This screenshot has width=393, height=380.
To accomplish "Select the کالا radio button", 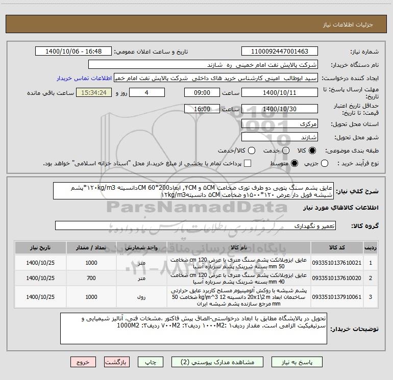I will pyautogui.click(x=312, y=150).
